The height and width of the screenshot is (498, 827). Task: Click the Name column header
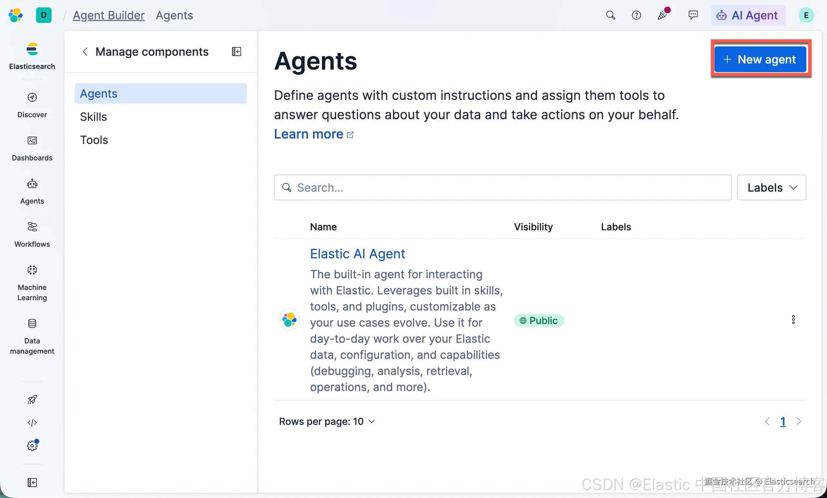(323, 227)
